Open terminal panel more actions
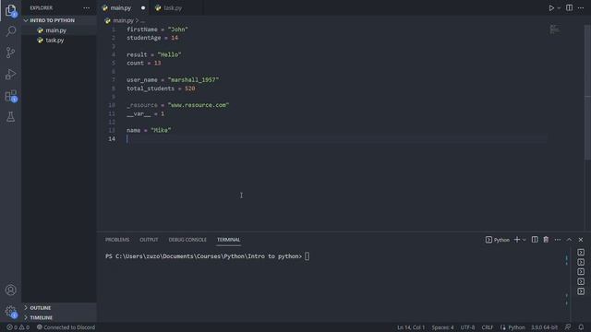The width and height of the screenshot is (591, 332). pyautogui.click(x=558, y=240)
